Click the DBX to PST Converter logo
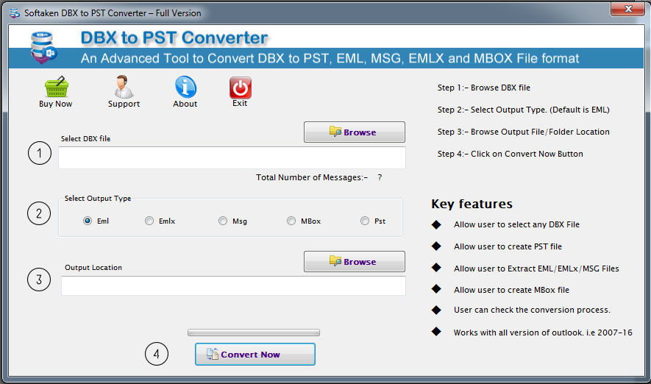The height and width of the screenshot is (384, 651). coord(43,48)
